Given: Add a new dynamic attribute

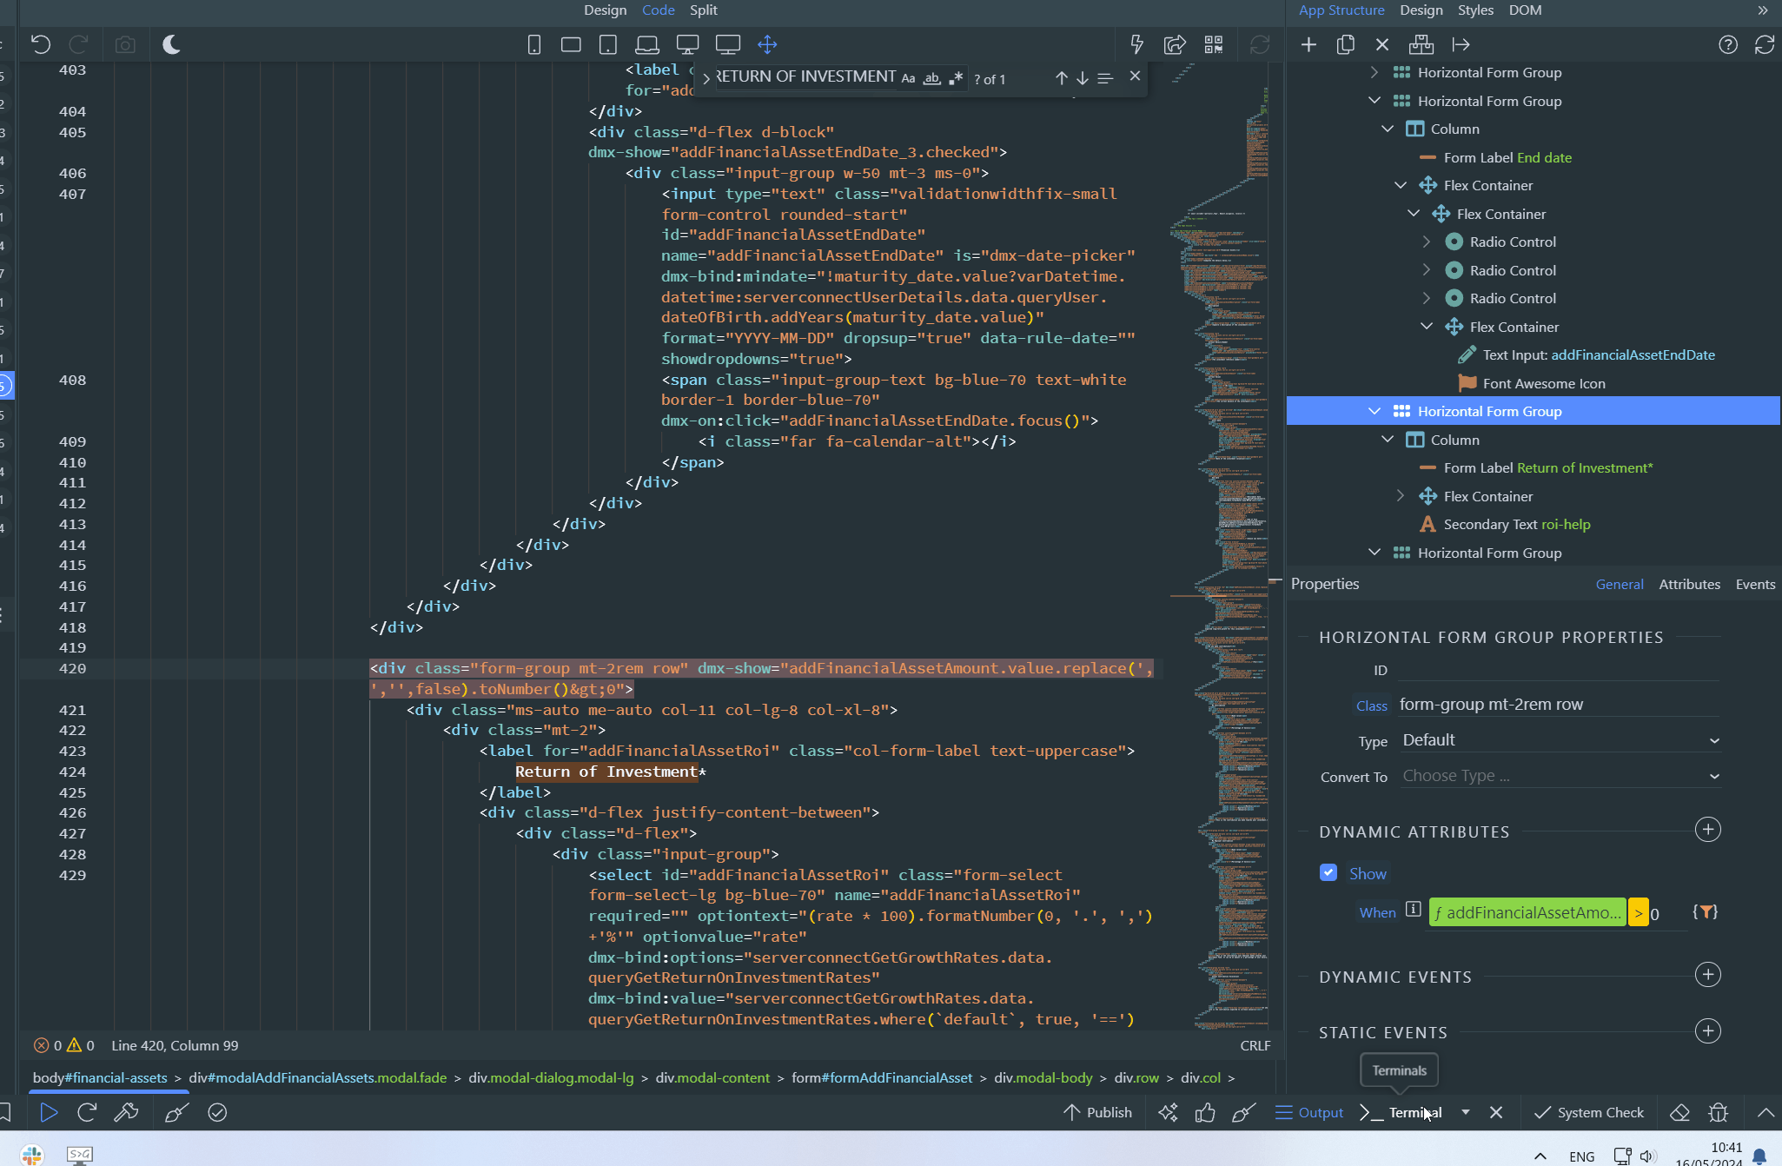Looking at the screenshot, I should [1708, 830].
